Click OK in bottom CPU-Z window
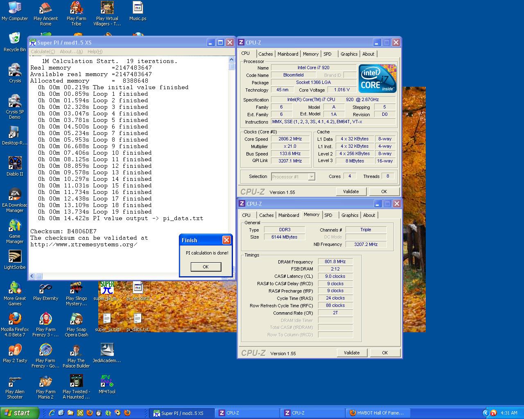Screen dimensions: 524x419 pos(385,353)
